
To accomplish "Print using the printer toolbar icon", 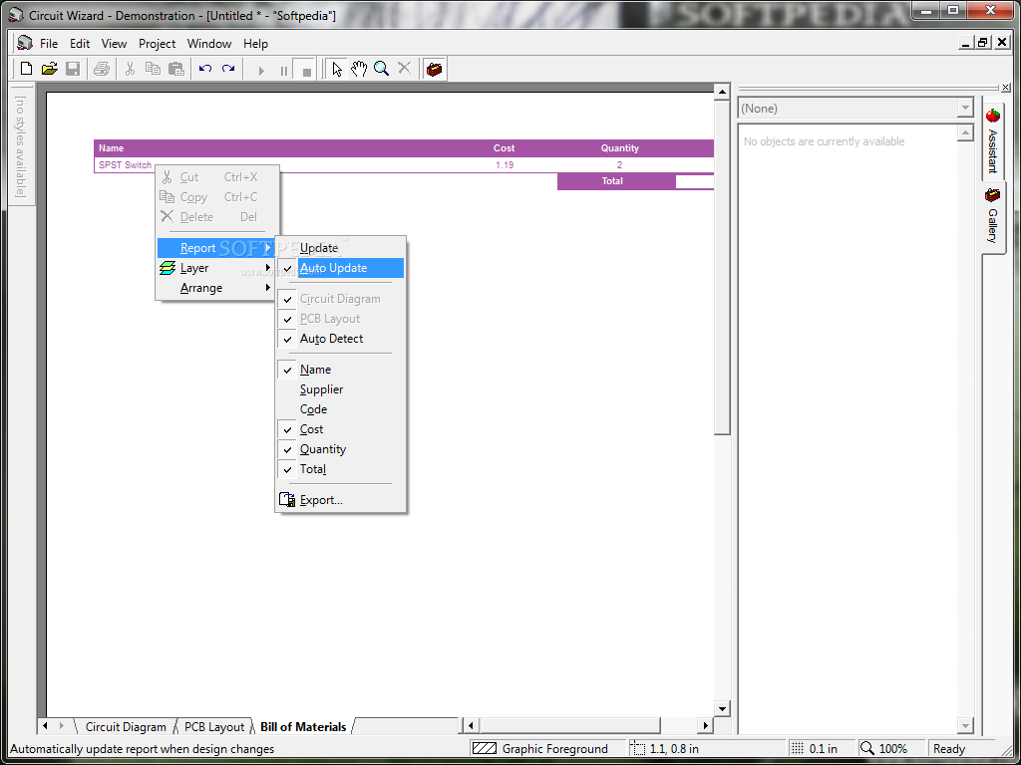I will (x=102, y=69).
